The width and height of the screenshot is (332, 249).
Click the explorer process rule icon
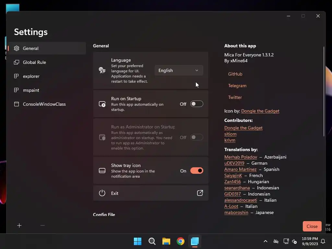pos(17,76)
